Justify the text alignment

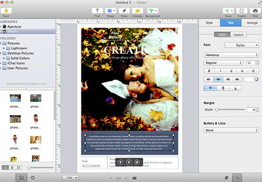point(237,79)
